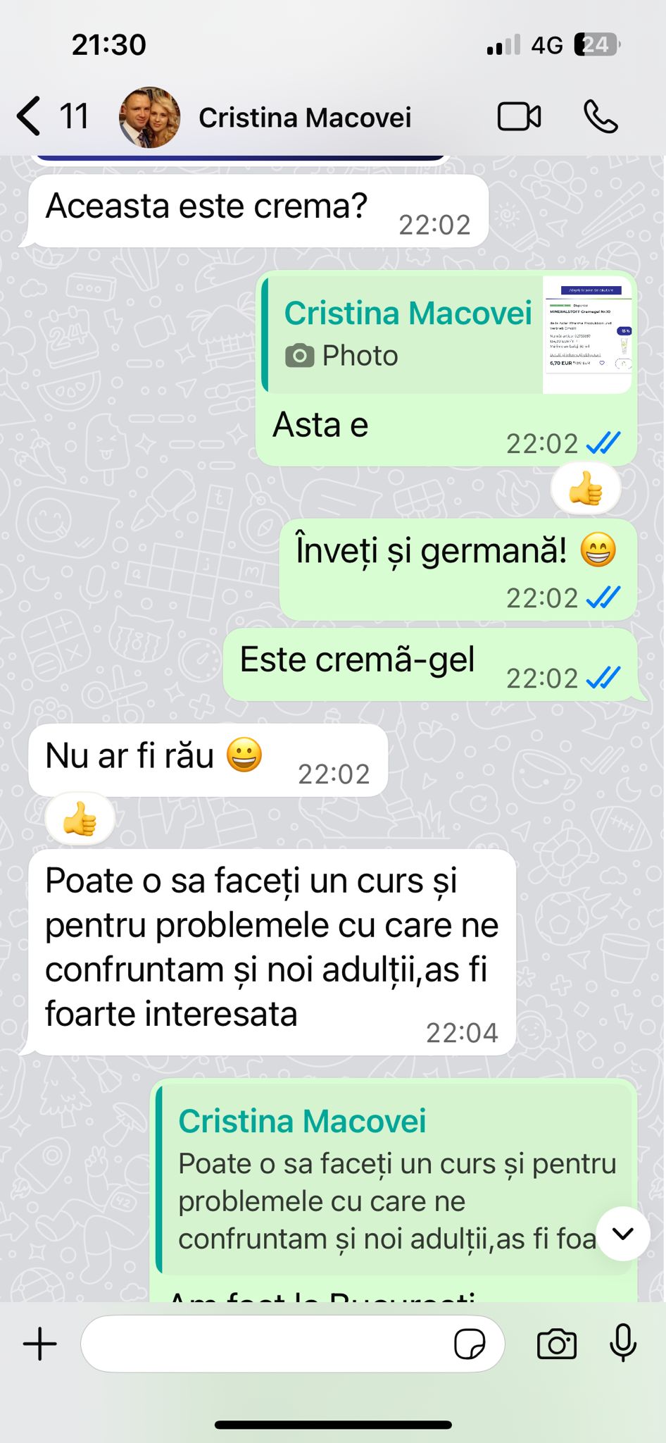
Task: Tap the microphone to record voice message
Action: pos(623,1342)
